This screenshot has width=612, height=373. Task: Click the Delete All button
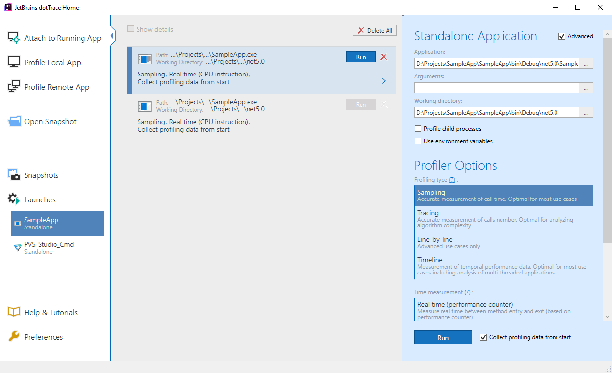(375, 30)
